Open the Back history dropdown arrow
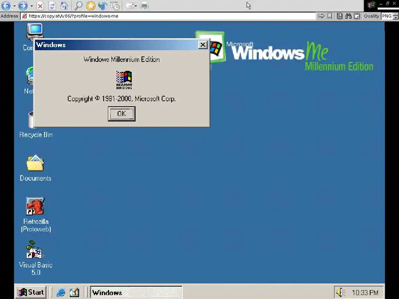This screenshot has height=299, width=399. tap(14, 6)
